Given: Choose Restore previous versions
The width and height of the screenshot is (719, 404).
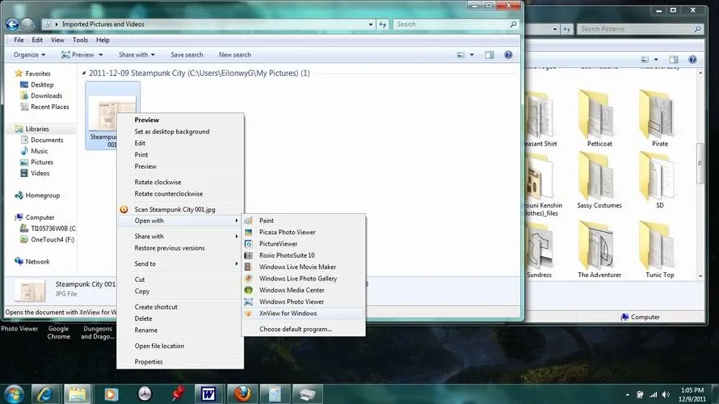Looking at the screenshot, I should point(180,248).
